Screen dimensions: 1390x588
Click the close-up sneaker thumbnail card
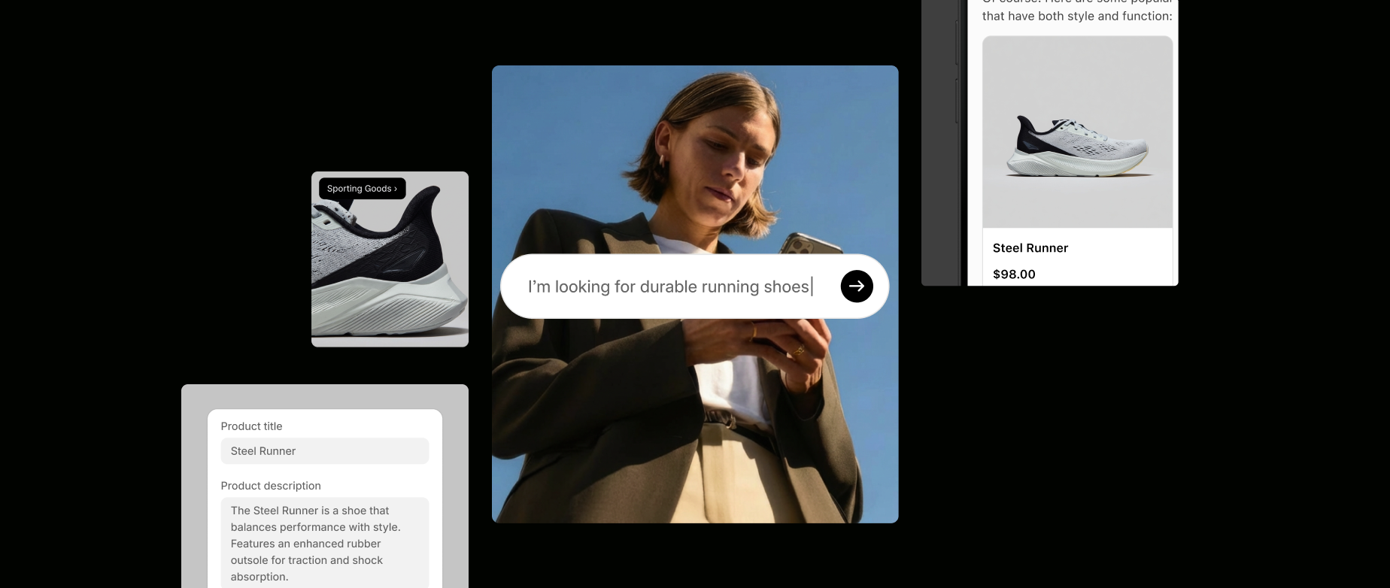[390, 259]
